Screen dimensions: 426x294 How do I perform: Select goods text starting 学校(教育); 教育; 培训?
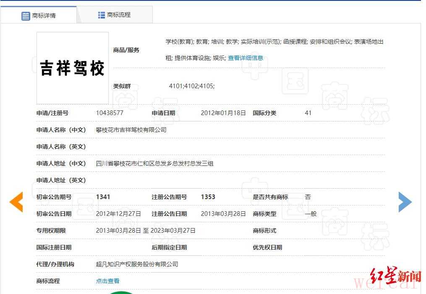pos(274,50)
